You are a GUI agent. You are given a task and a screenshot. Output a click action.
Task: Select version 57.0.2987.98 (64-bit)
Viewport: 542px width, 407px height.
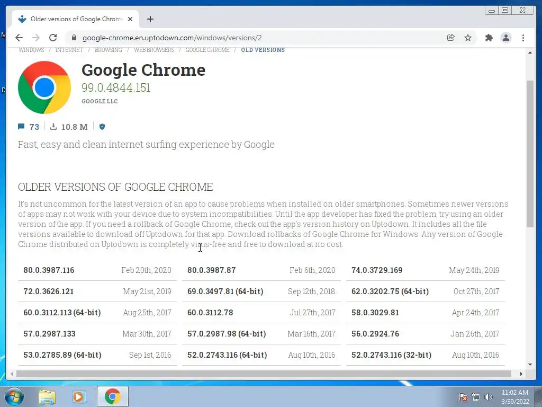[227, 334]
